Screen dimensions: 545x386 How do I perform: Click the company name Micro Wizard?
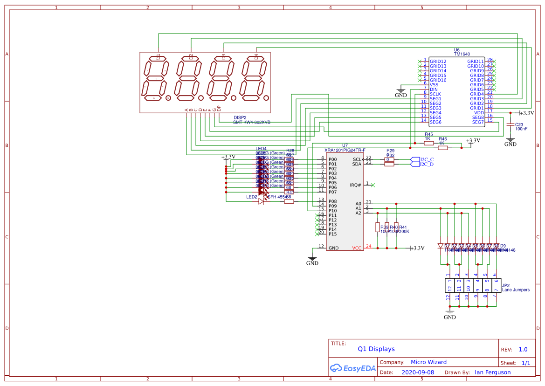pos(428,362)
